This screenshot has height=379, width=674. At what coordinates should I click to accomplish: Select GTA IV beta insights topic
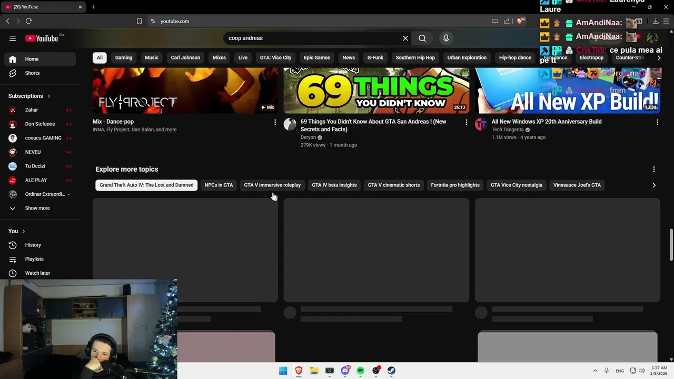(x=334, y=185)
